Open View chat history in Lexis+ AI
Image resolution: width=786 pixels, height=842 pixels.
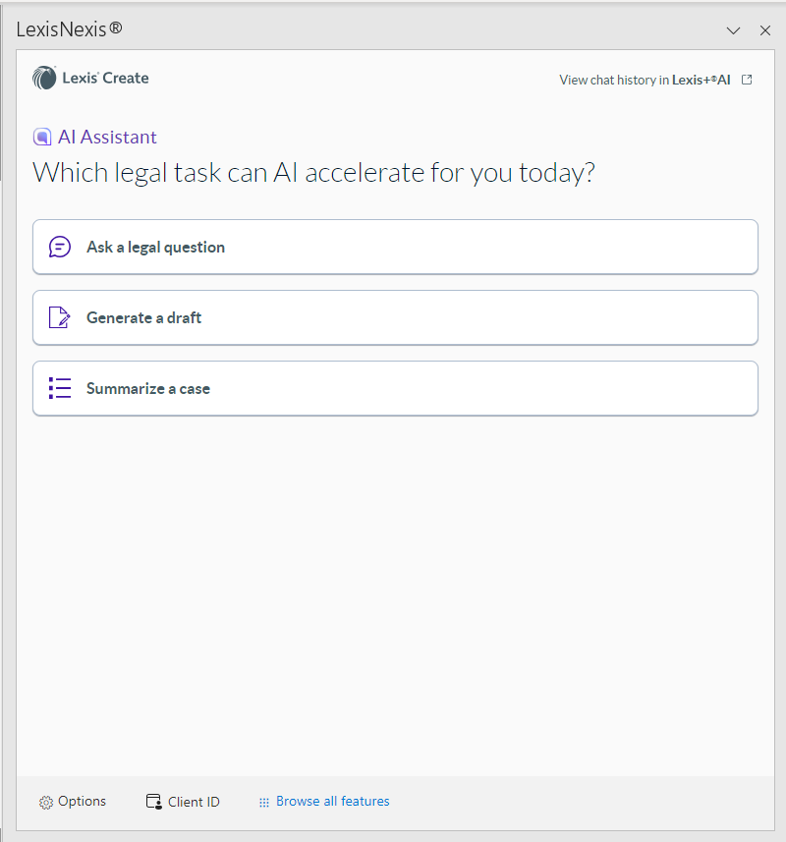click(645, 80)
